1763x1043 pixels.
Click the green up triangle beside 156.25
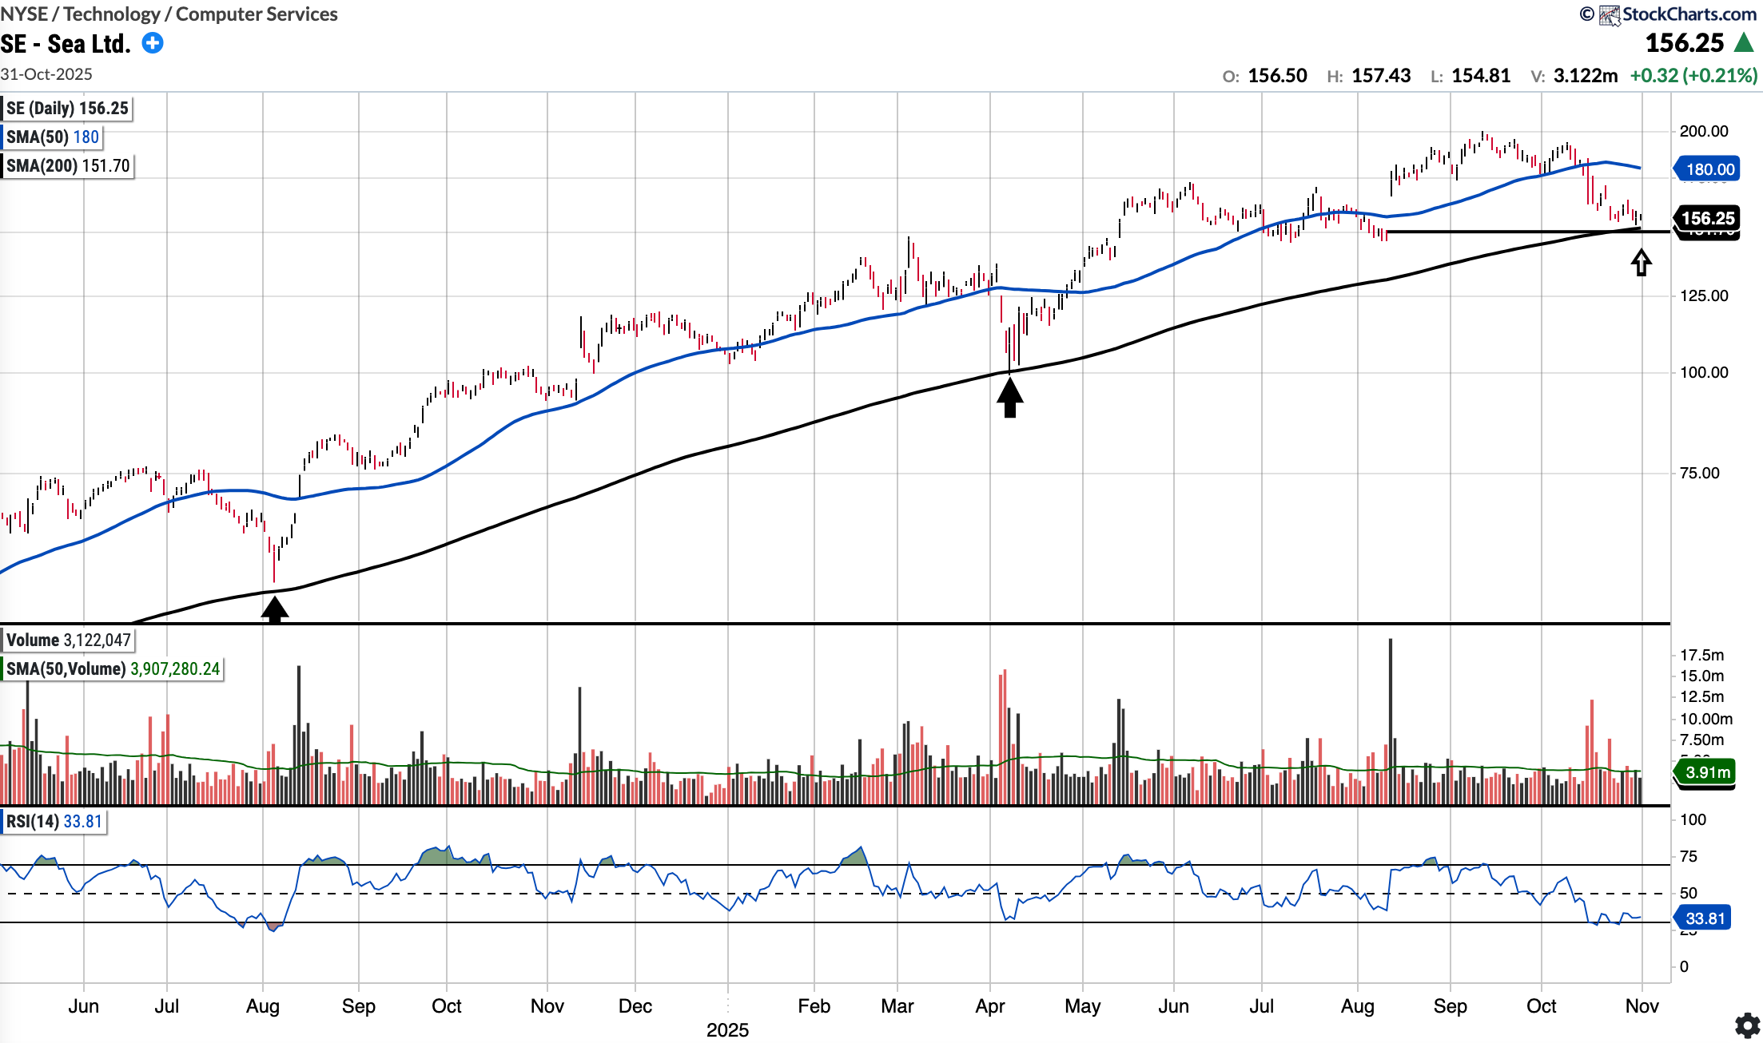(1745, 42)
